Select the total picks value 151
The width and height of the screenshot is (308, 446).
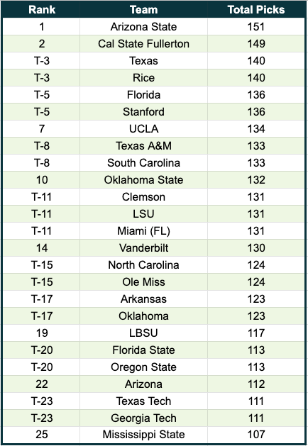tap(256, 27)
